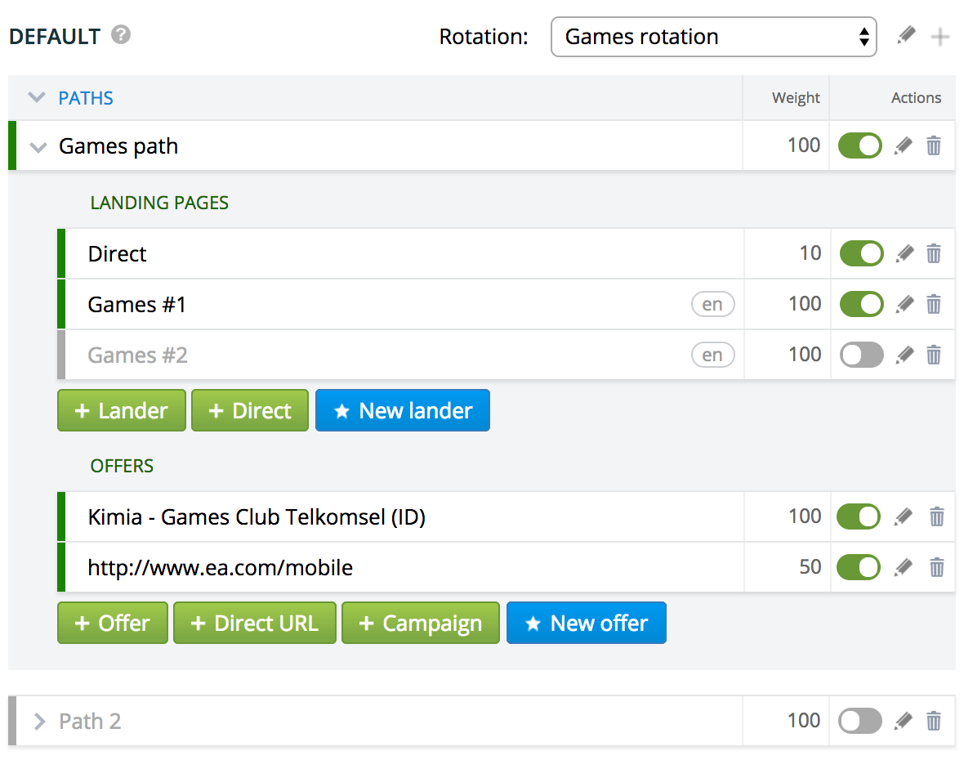The image size is (964, 760).
Task: Turn on the Path 2 toggle
Action: pyautogui.click(x=861, y=721)
